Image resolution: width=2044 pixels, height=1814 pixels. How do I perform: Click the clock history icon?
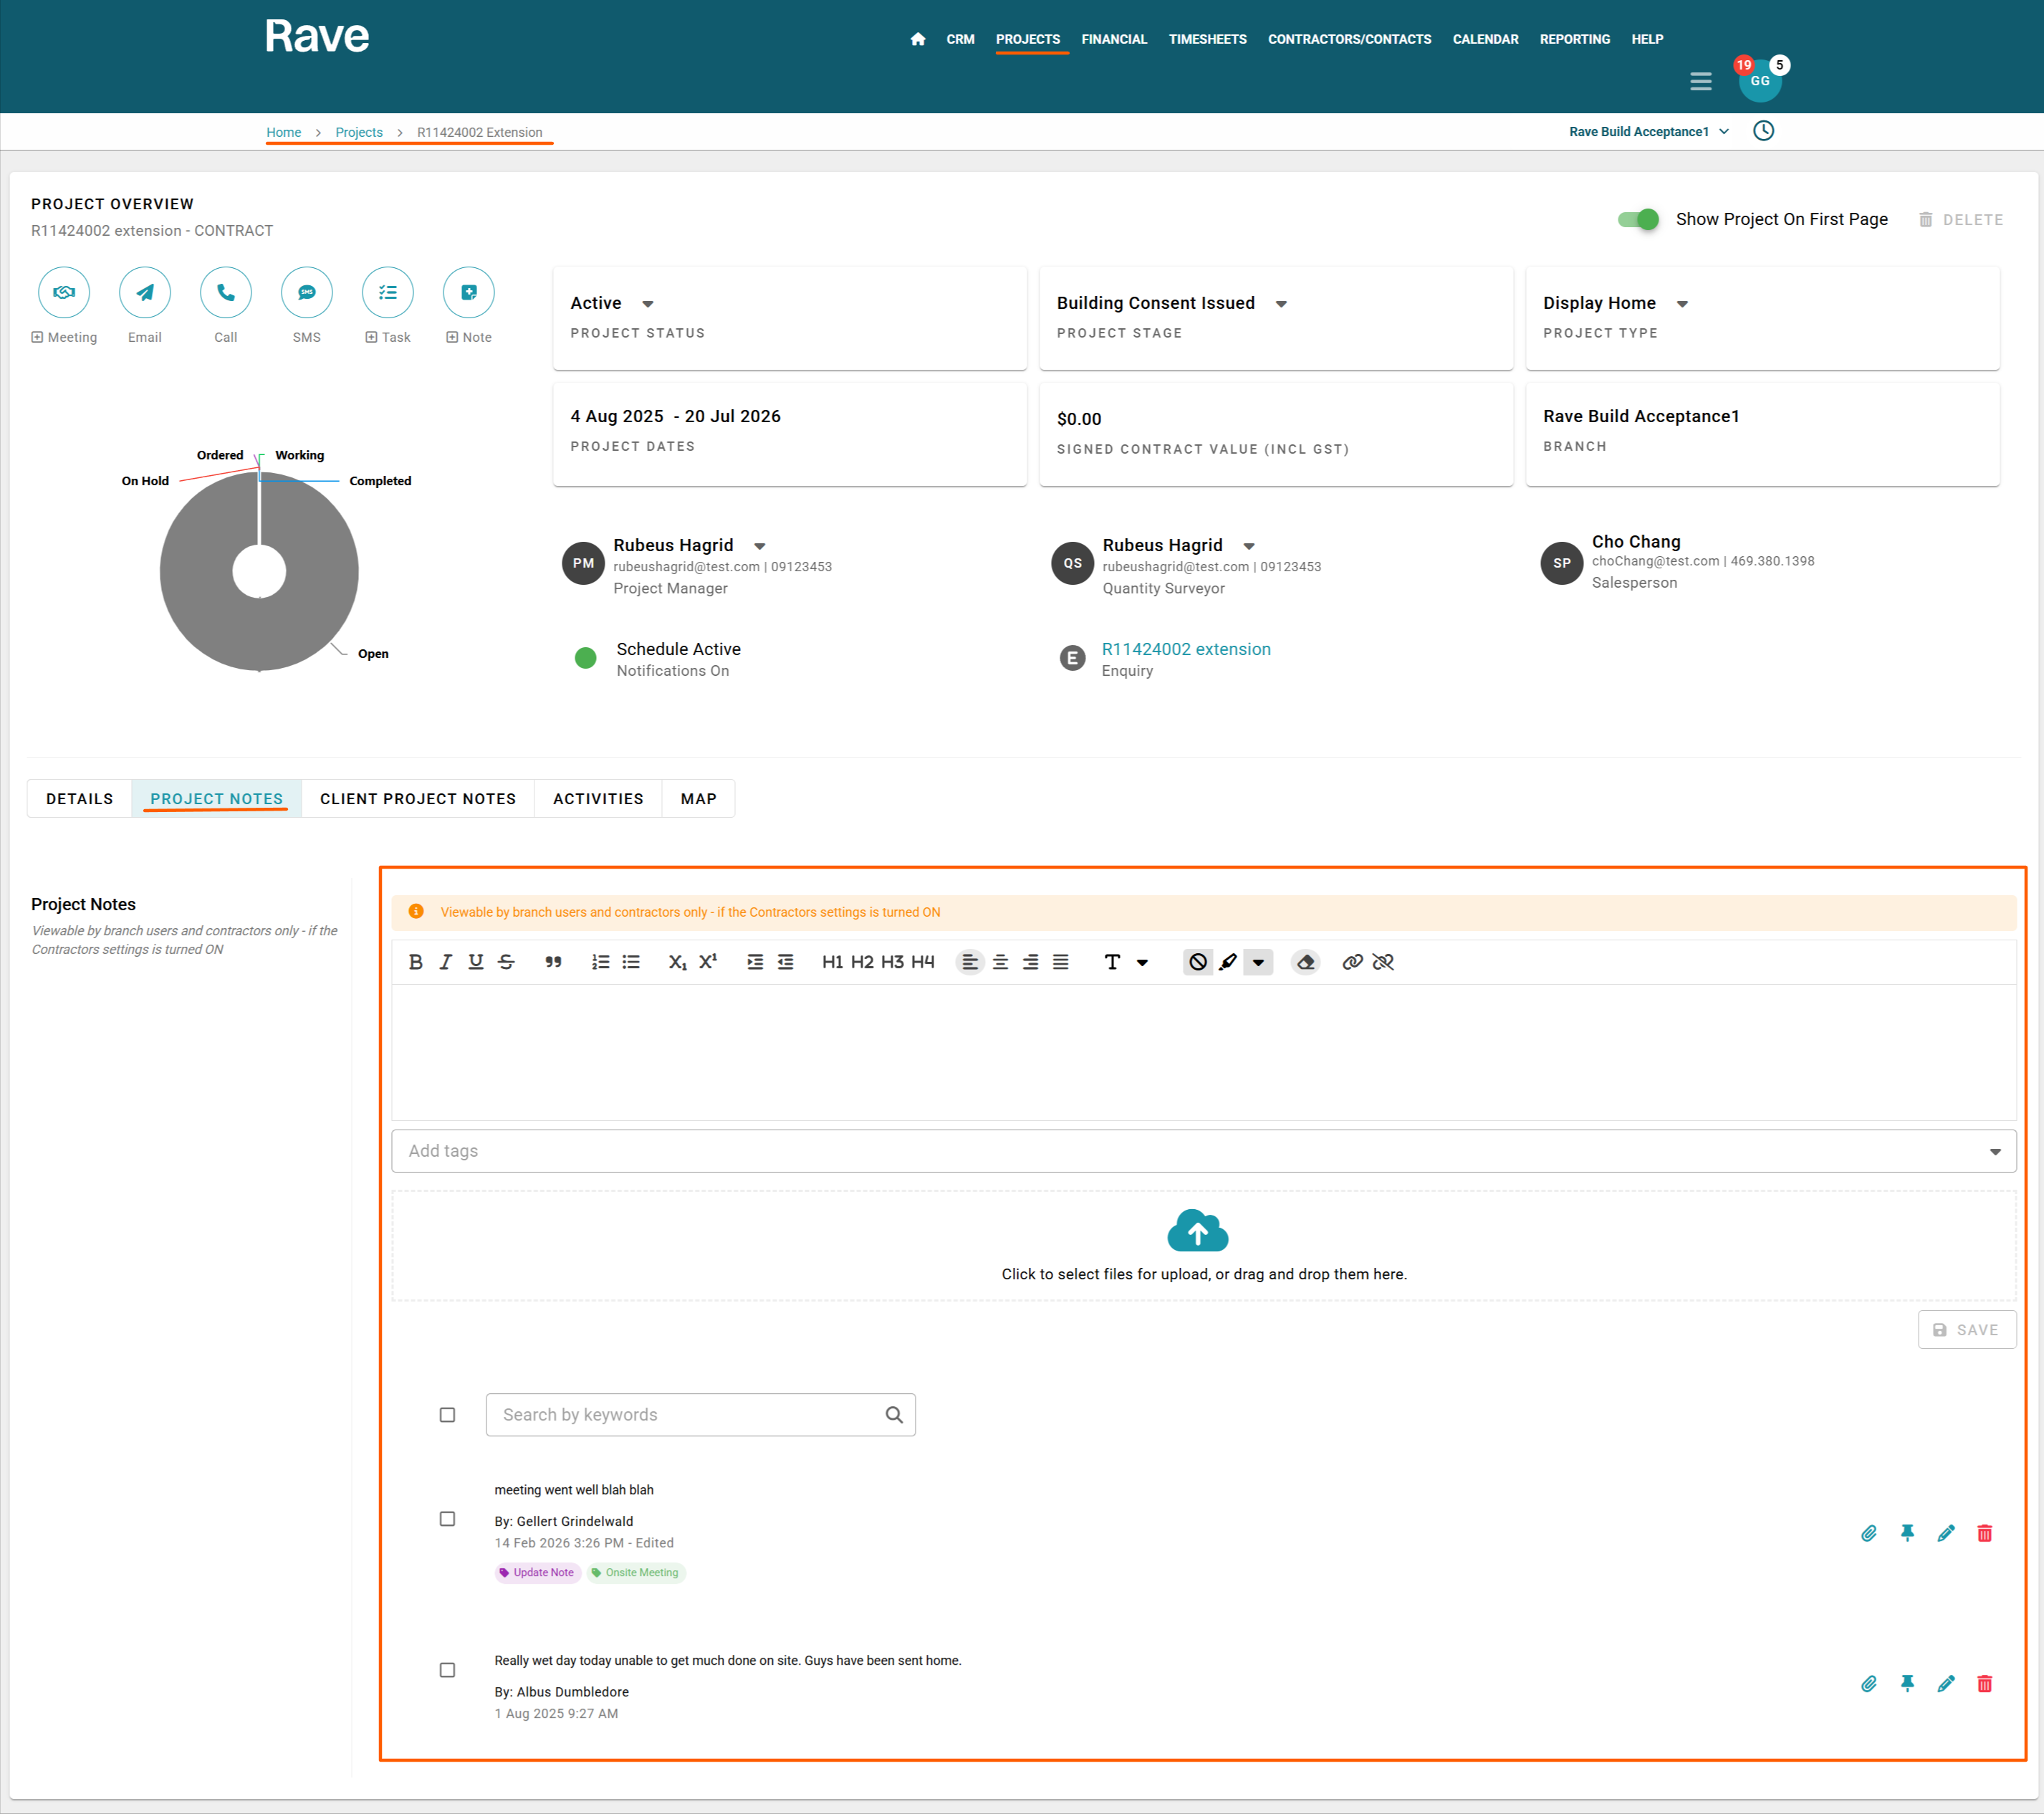click(x=1763, y=131)
